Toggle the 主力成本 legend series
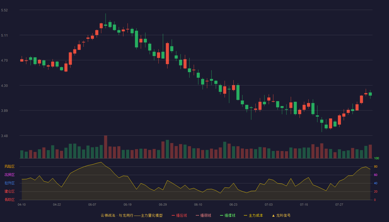Screen dimensions: 389x222 pos(253,215)
